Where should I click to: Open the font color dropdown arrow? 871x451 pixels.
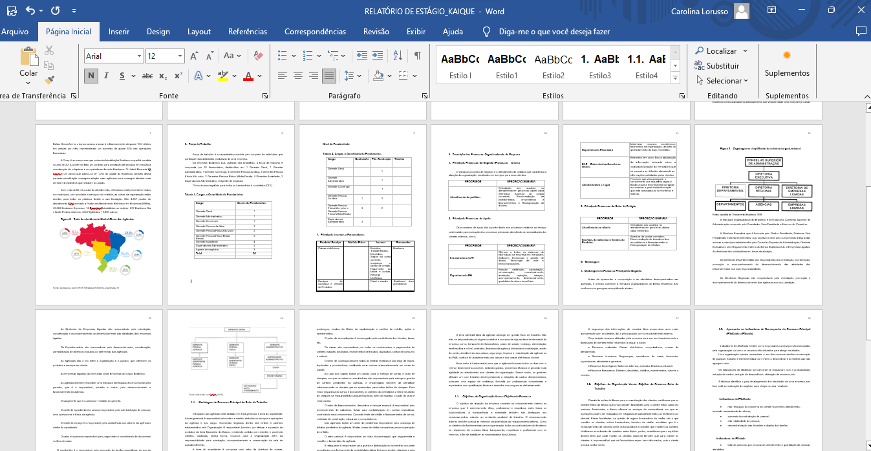click(260, 76)
